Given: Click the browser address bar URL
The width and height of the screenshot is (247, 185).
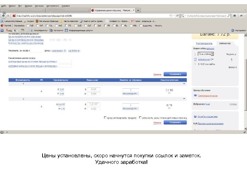Looking at the screenshot, I should (x=44, y=16).
